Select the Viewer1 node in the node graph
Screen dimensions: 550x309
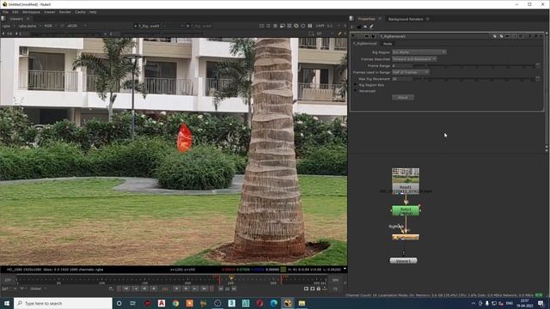coord(403,261)
